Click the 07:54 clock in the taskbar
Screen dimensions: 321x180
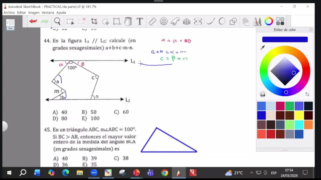(289, 170)
